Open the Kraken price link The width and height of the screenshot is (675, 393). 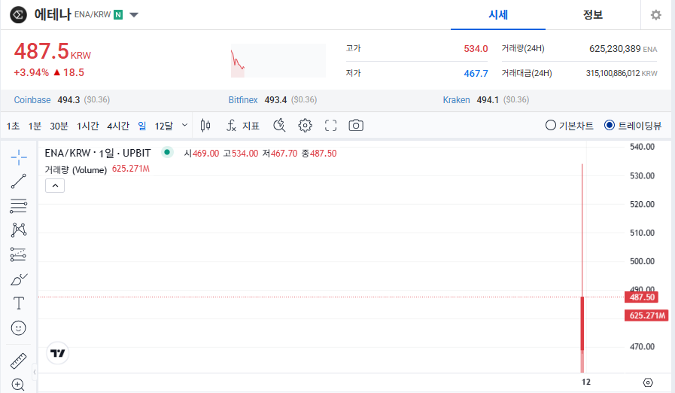tap(456, 100)
